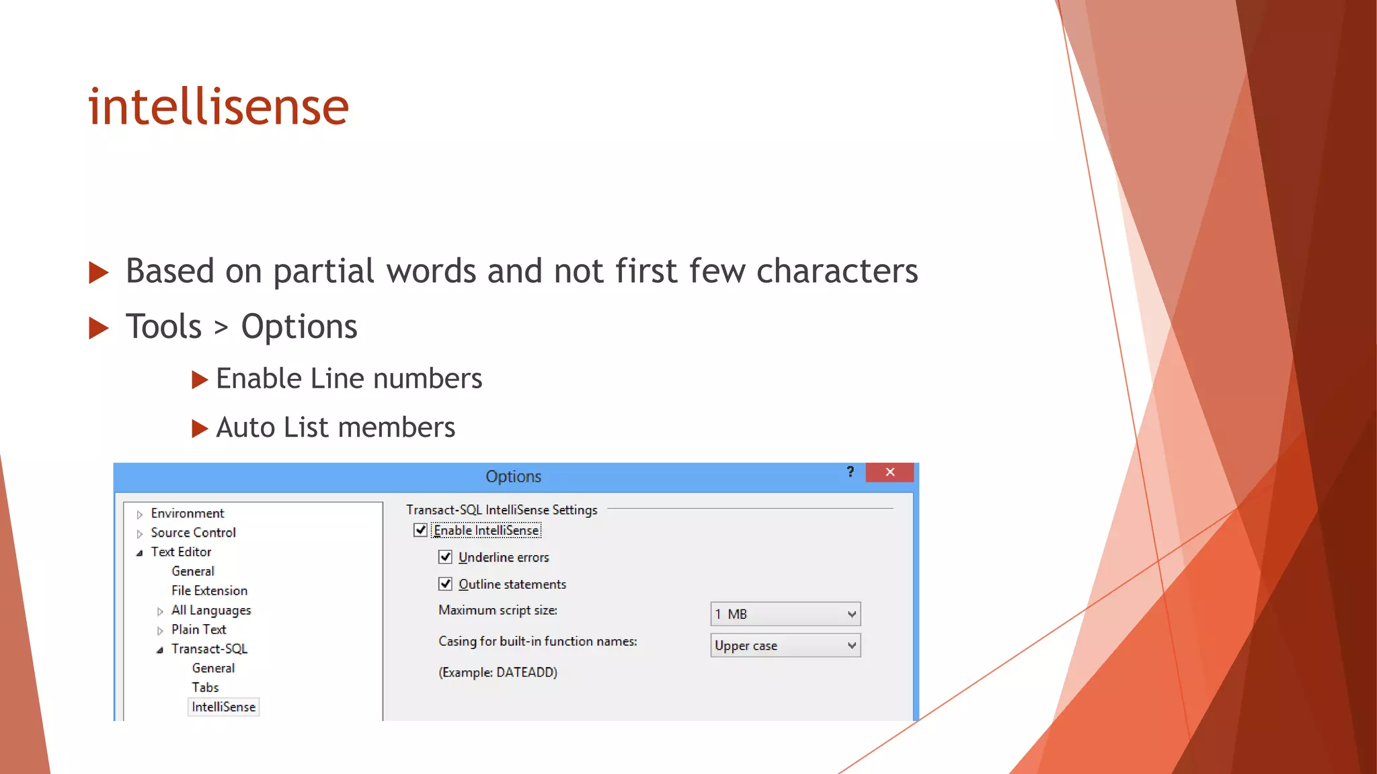Select Environment in the options tree

pyautogui.click(x=188, y=513)
